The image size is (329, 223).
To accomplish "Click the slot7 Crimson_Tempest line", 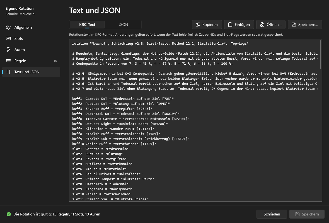I will click(113, 179).
